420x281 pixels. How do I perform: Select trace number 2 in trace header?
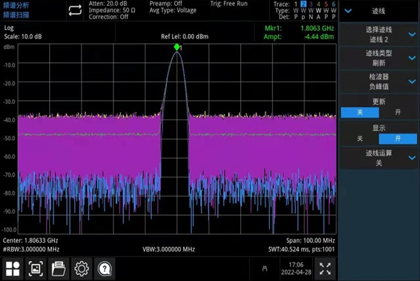click(x=304, y=4)
